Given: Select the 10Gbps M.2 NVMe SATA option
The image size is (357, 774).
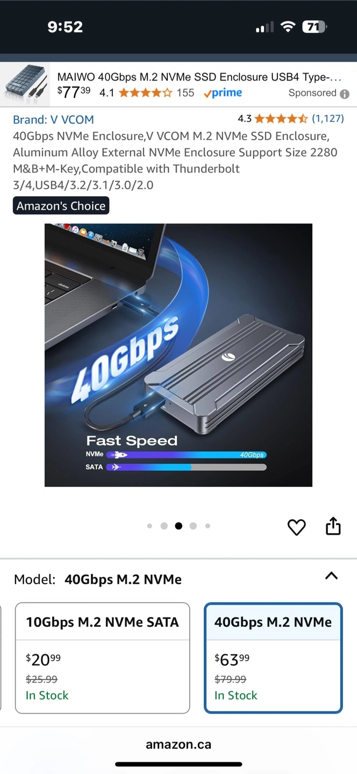Looking at the screenshot, I should pyautogui.click(x=102, y=658).
